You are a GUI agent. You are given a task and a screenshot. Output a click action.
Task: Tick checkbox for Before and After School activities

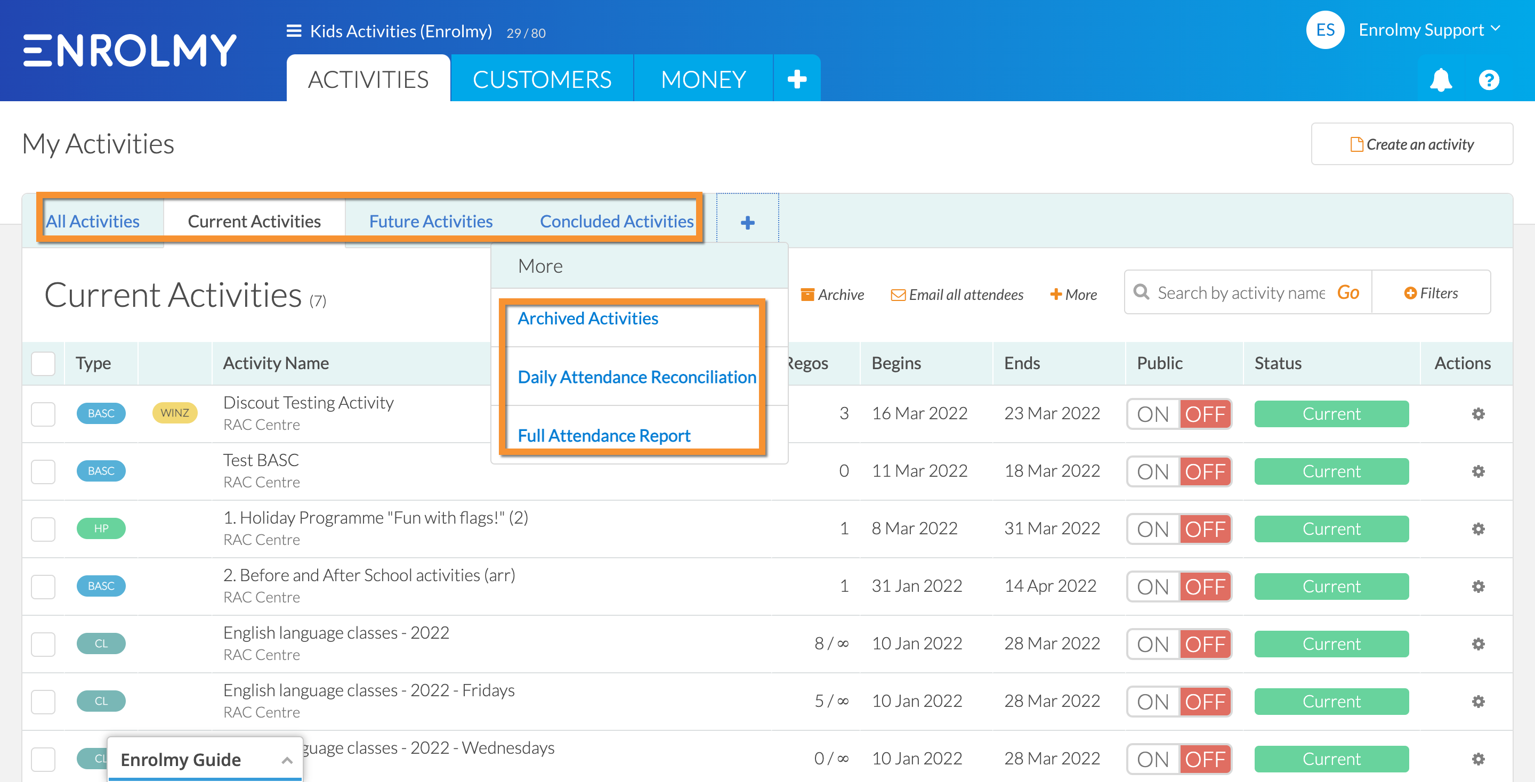tap(43, 586)
